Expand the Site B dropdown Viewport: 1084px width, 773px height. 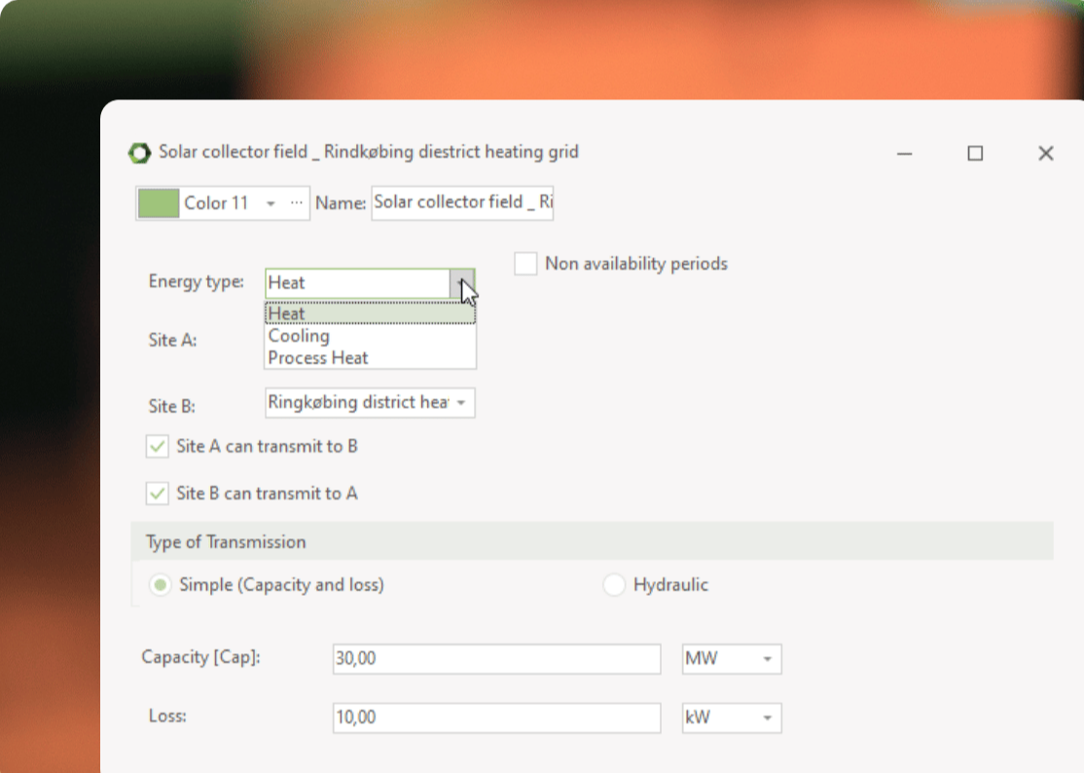(x=460, y=403)
